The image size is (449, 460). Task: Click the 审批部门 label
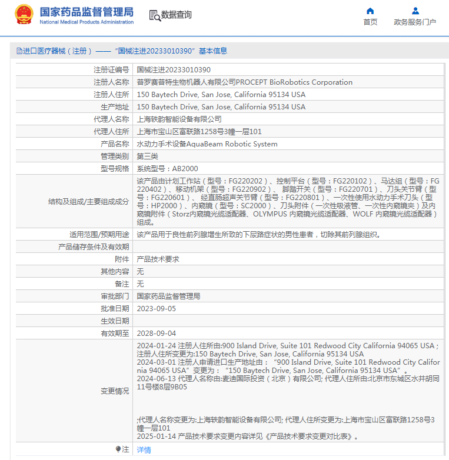115,296
